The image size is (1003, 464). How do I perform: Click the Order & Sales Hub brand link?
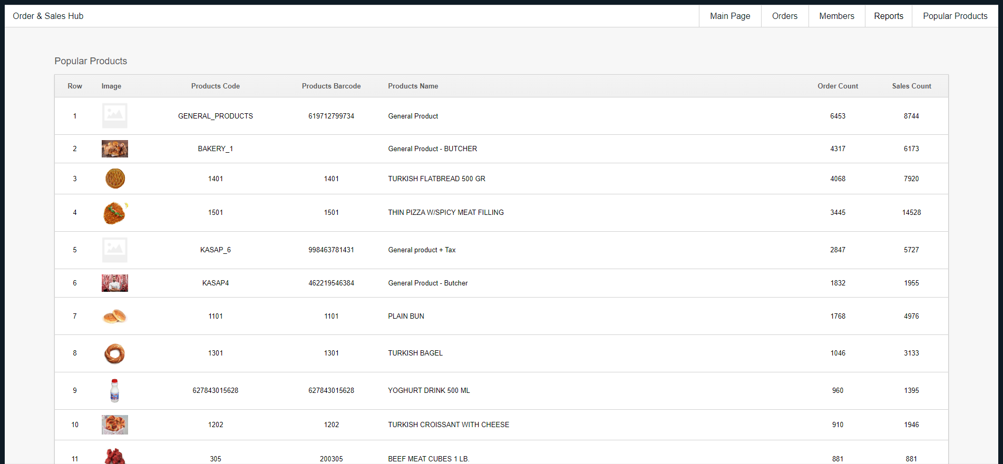[48, 16]
